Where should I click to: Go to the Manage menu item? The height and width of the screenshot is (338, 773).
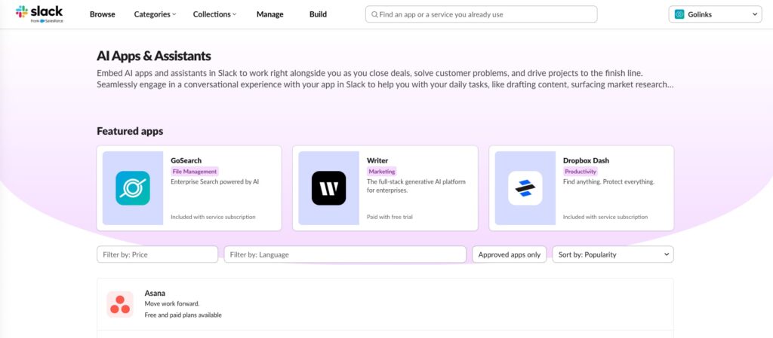point(269,14)
